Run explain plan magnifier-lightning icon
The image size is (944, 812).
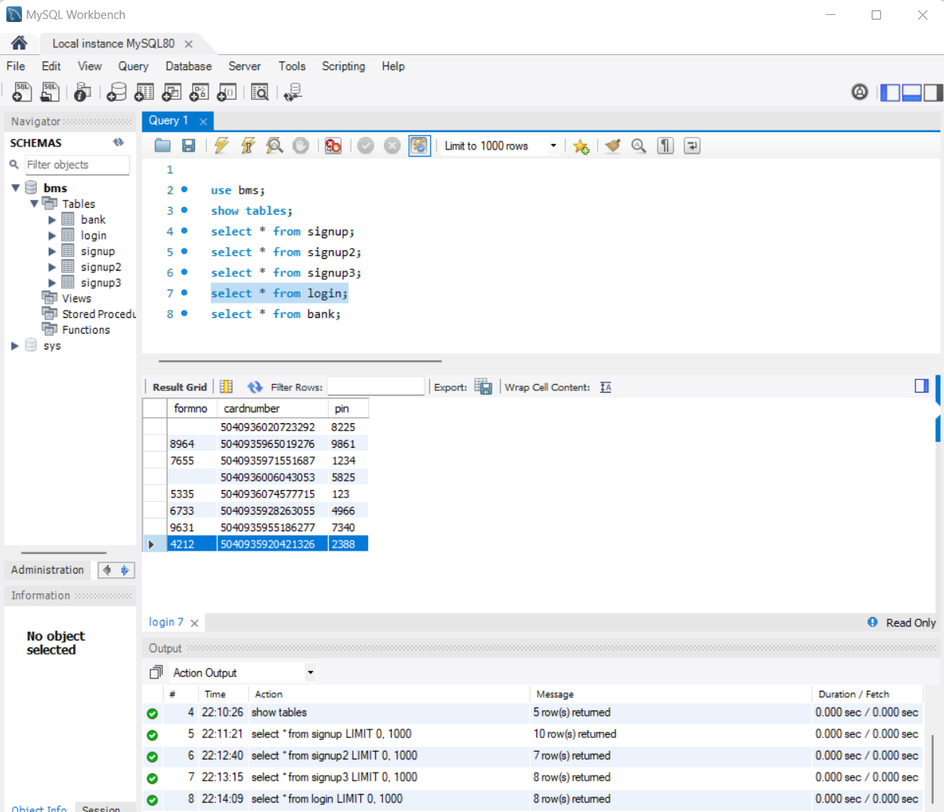click(x=275, y=146)
